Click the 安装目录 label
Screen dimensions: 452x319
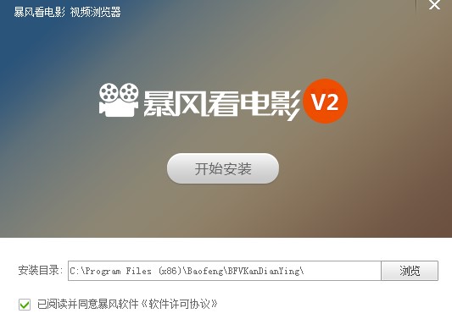40,271
